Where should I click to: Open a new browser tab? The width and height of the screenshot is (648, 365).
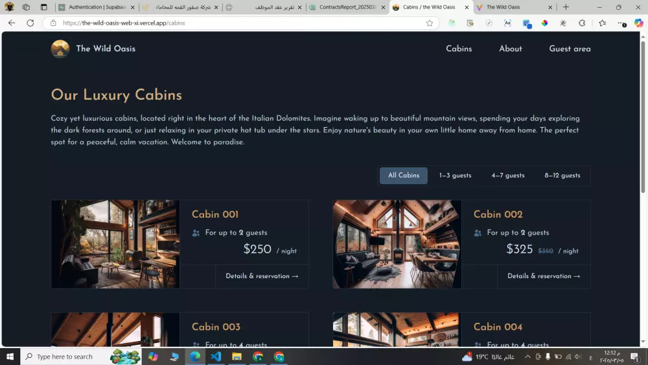pyautogui.click(x=566, y=7)
